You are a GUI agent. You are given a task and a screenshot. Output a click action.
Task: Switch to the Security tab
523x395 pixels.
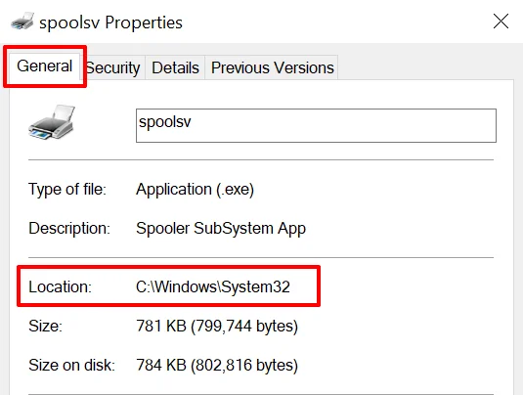[113, 67]
